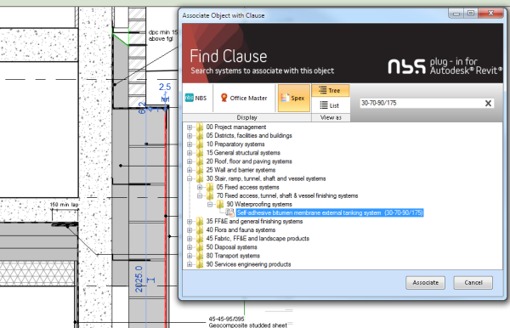This screenshot has height=328, width=510.
Task: Select the 10 Preparatory systems folder icon
Action: [x=200, y=144]
